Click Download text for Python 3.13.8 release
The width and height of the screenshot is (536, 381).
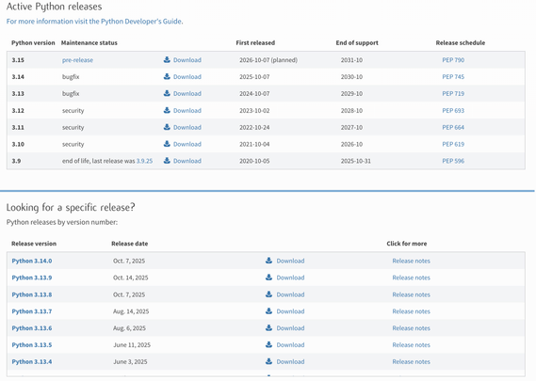(x=290, y=294)
